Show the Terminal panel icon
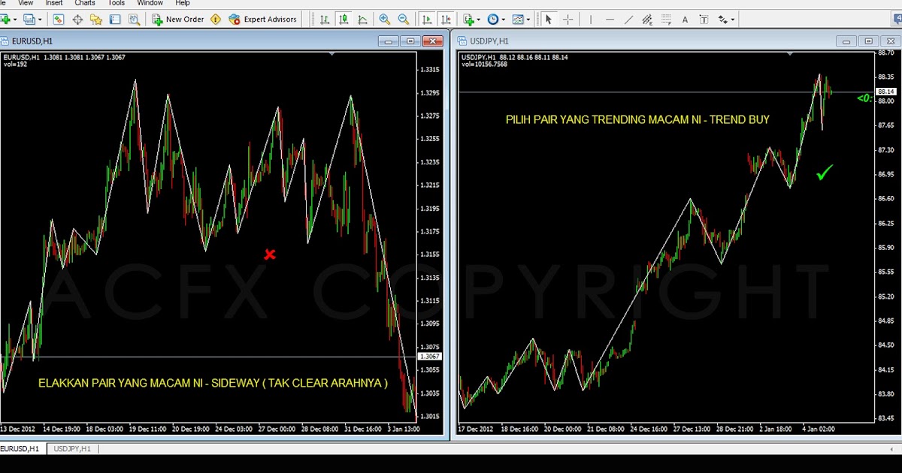The height and width of the screenshot is (473, 902). click(x=114, y=19)
